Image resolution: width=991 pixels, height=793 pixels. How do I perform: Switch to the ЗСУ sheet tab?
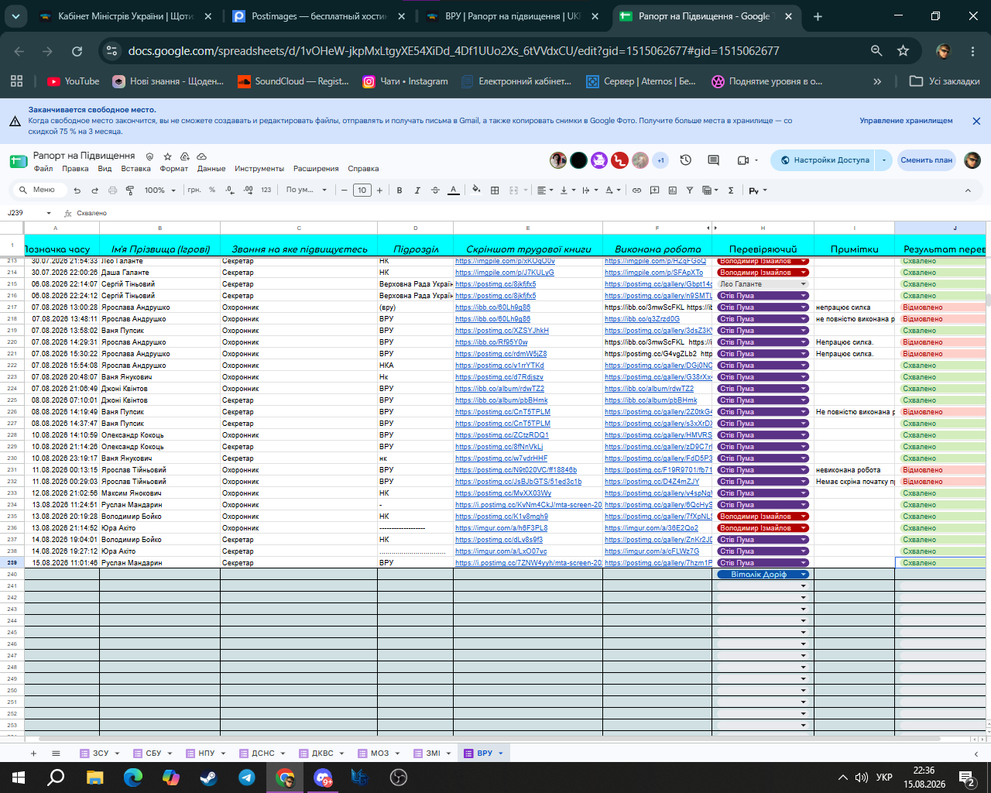pos(101,753)
